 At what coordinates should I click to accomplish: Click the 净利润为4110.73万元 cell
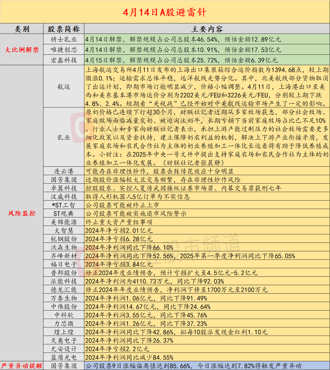pos(207,281)
